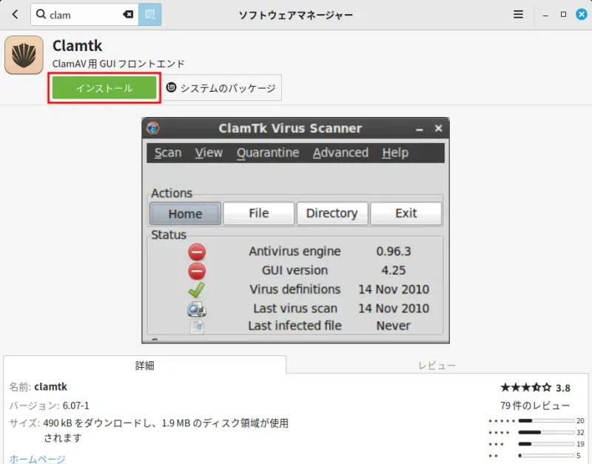Clear the search text with backspace icon
592x464 pixels.
pyautogui.click(x=128, y=15)
